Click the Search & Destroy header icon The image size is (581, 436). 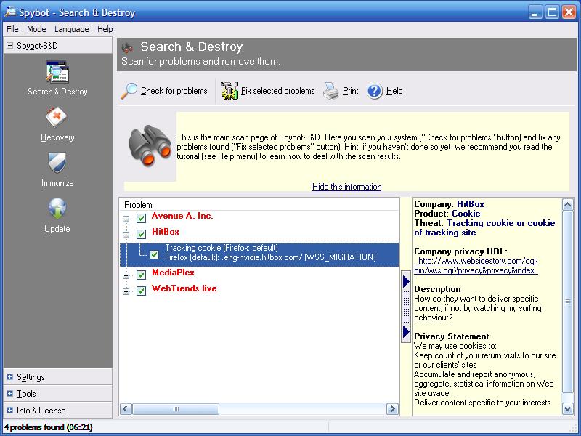pyautogui.click(x=128, y=47)
